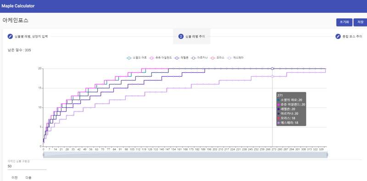Click x-axis label 329
The height and width of the screenshot is (181, 367).
click(322, 149)
